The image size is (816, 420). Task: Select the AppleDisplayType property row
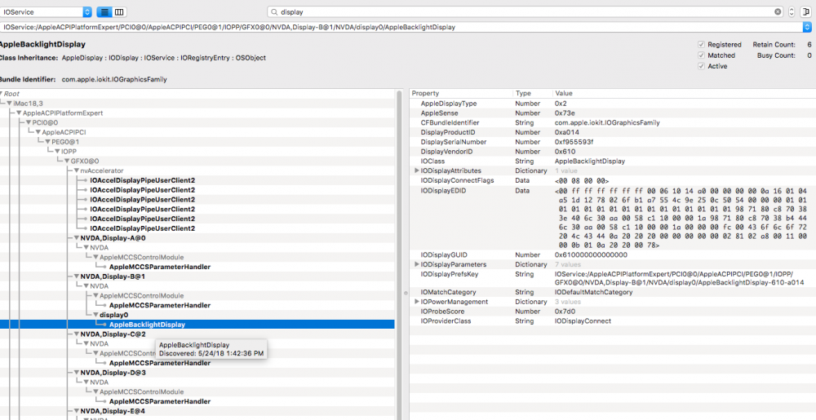(613, 104)
